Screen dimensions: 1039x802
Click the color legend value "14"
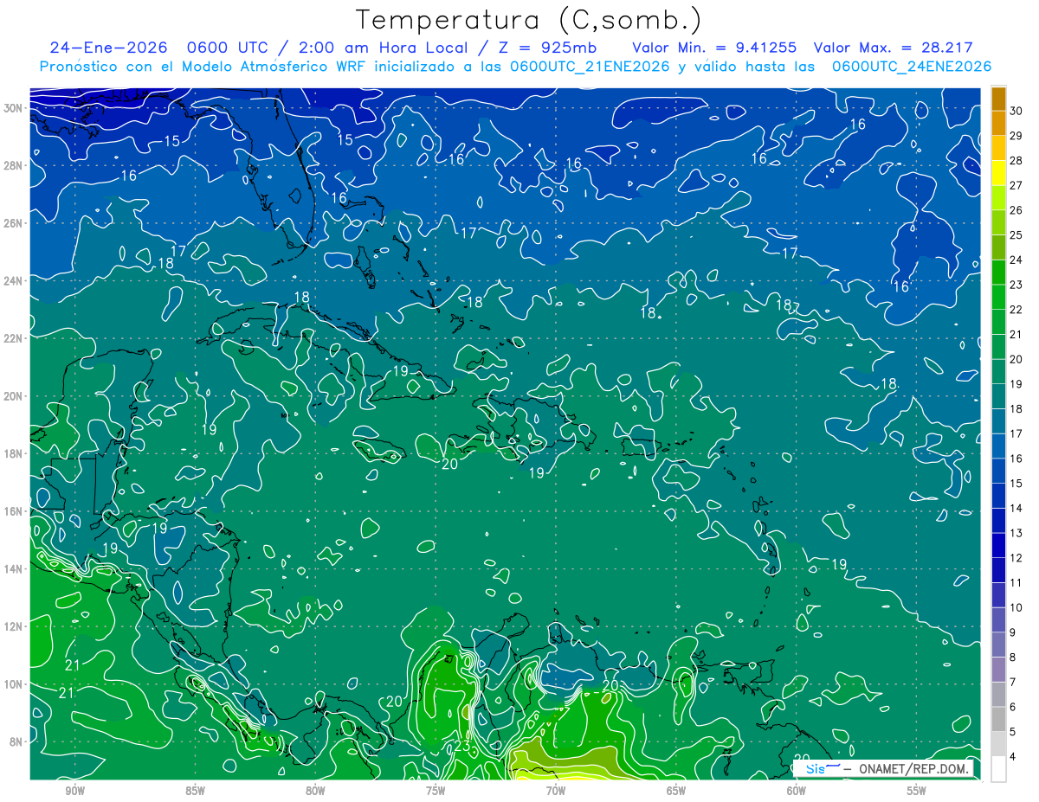[1016, 508]
